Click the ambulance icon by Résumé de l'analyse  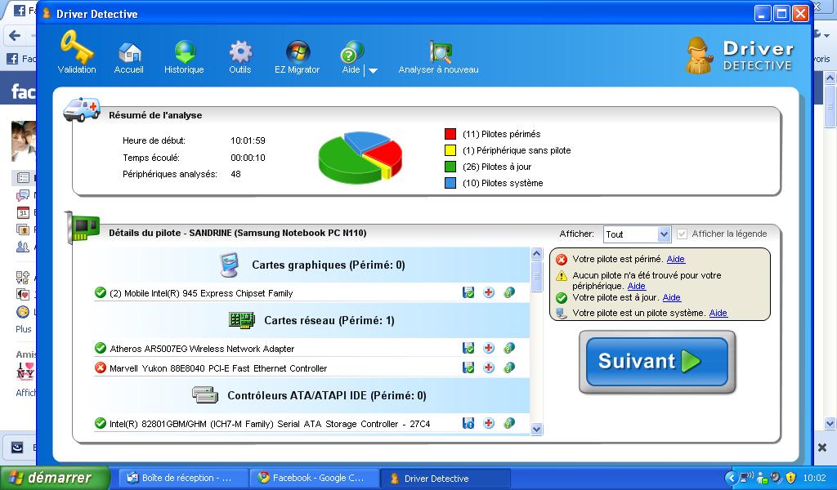click(82, 109)
